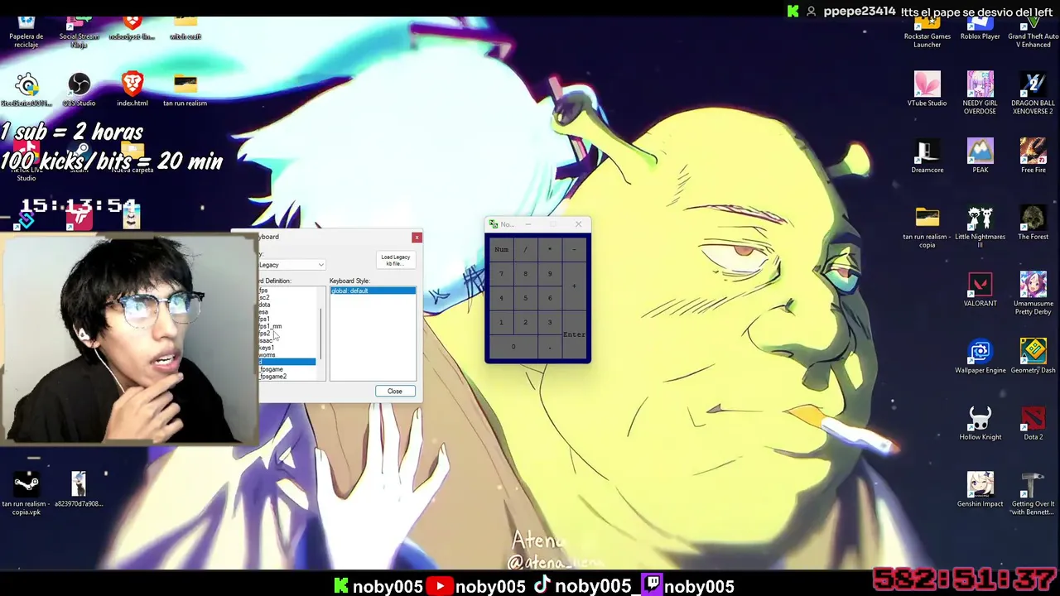Select 'isaac' in the definition list

click(x=287, y=340)
